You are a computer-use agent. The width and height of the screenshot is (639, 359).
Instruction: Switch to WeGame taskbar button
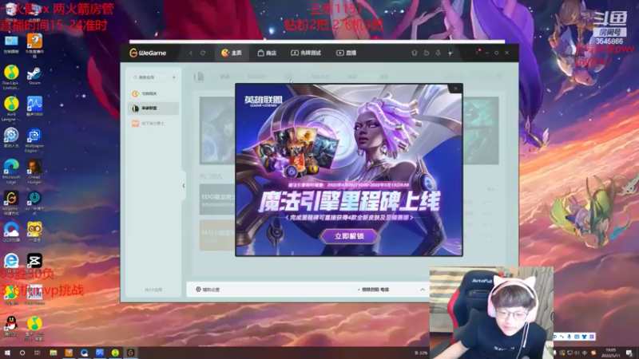tap(130, 353)
